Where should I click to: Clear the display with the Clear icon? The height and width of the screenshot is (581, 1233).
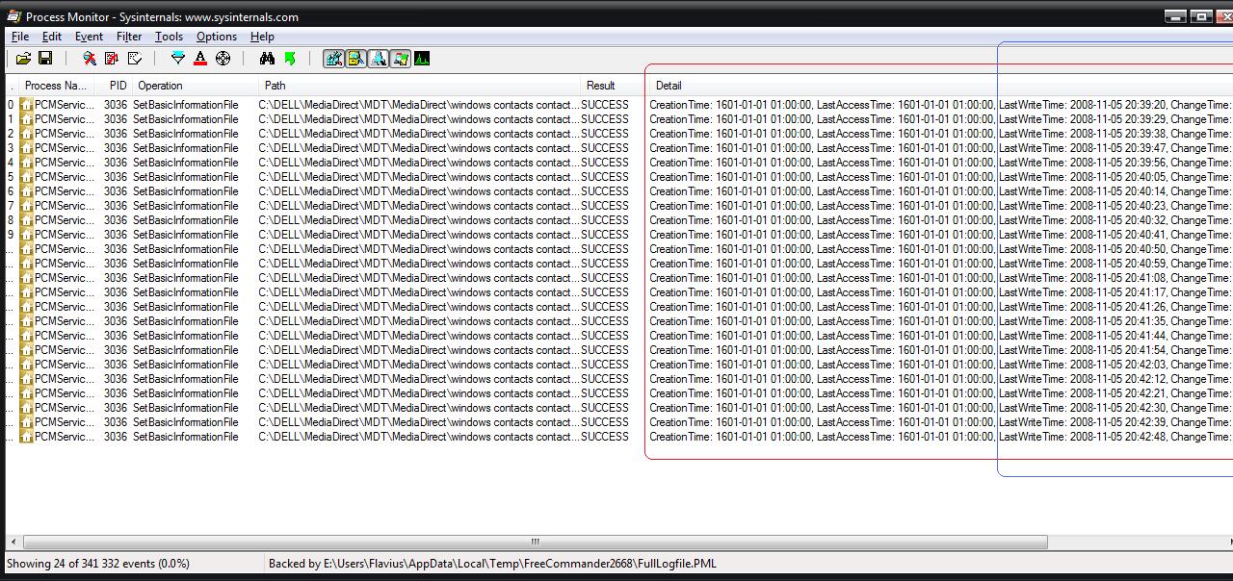click(x=134, y=59)
